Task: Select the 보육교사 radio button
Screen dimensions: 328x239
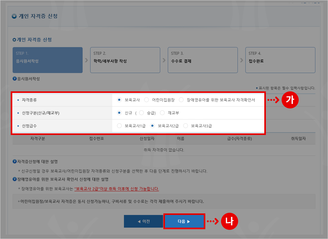Action: [x=119, y=100]
